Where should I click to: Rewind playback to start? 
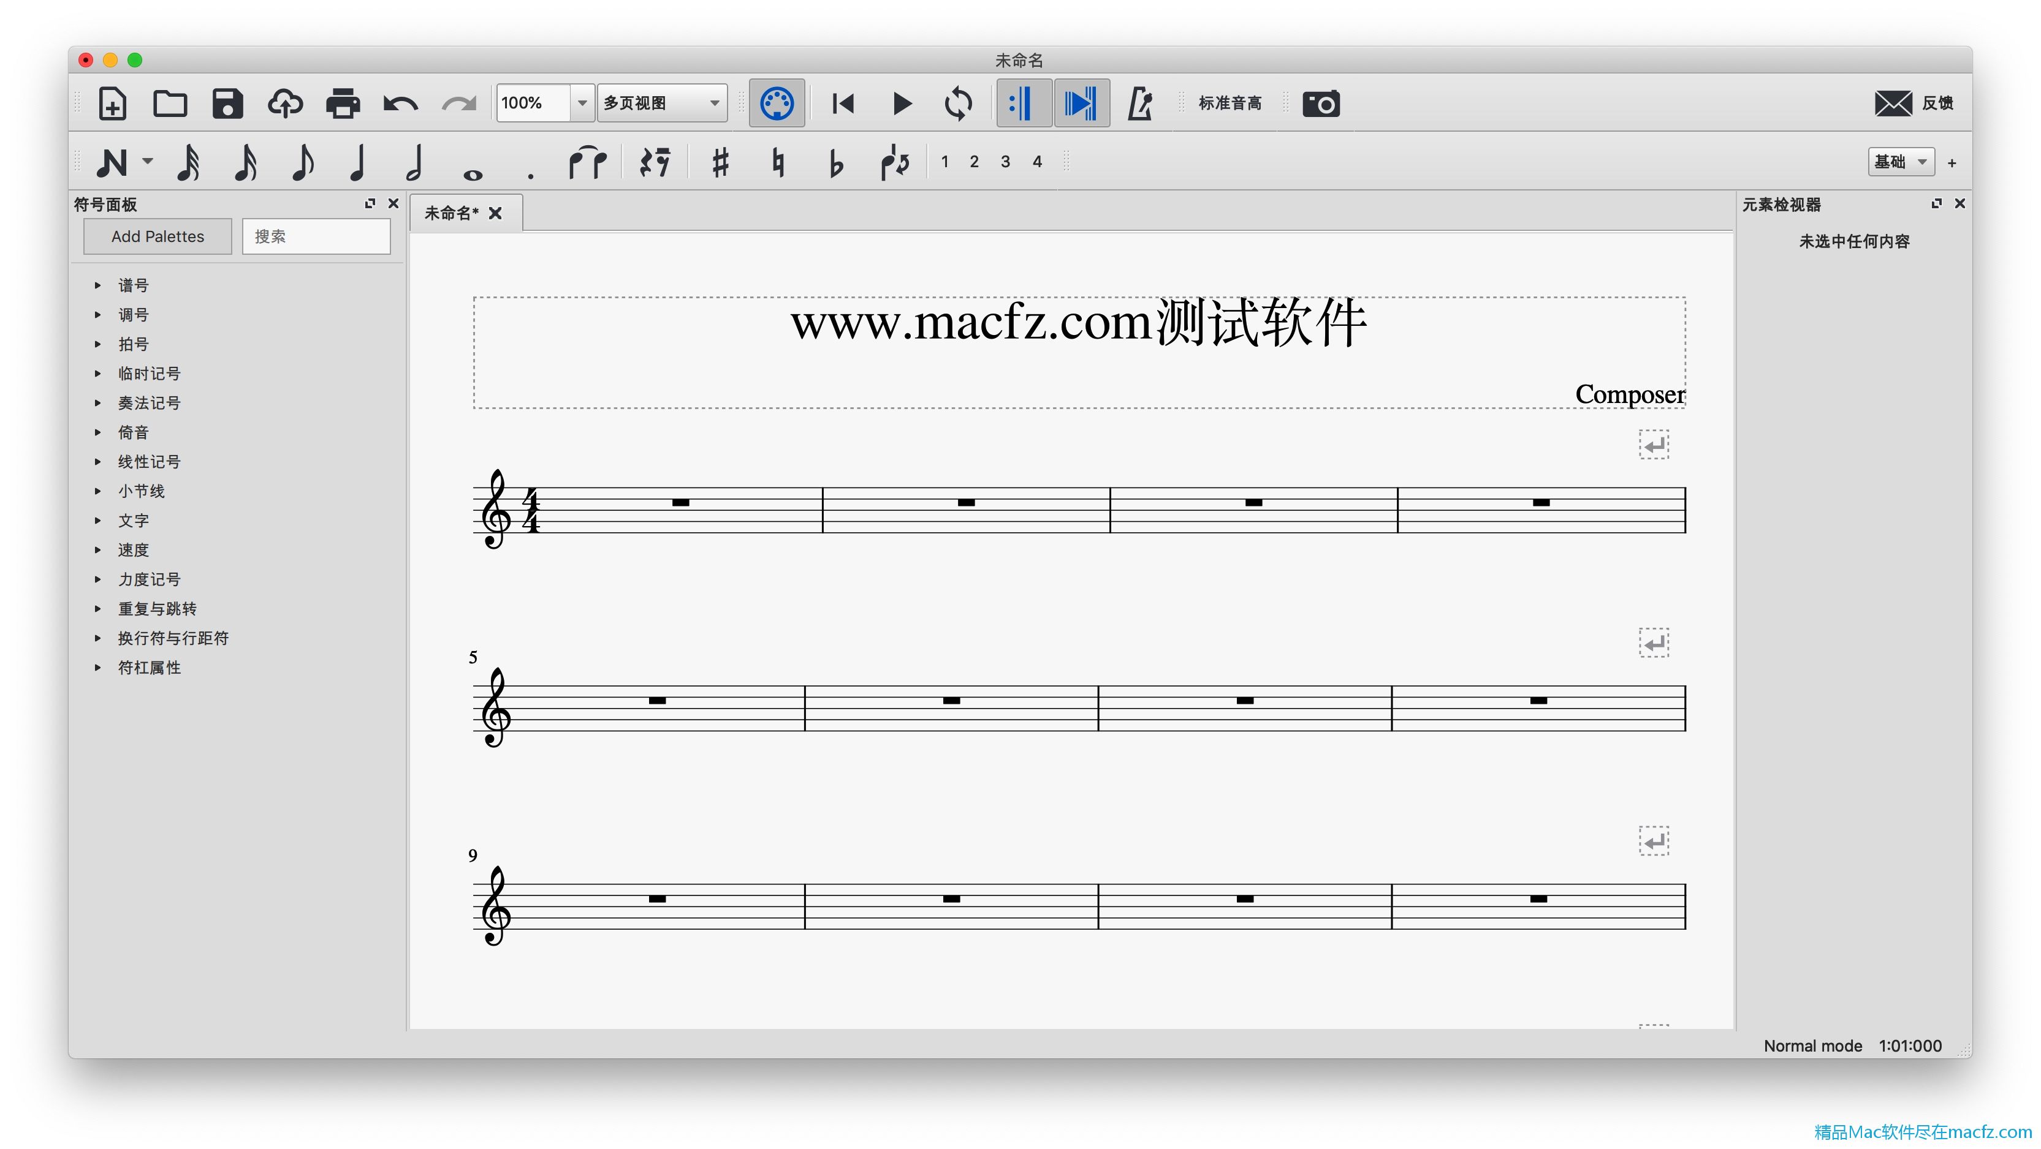pos(843,104)
